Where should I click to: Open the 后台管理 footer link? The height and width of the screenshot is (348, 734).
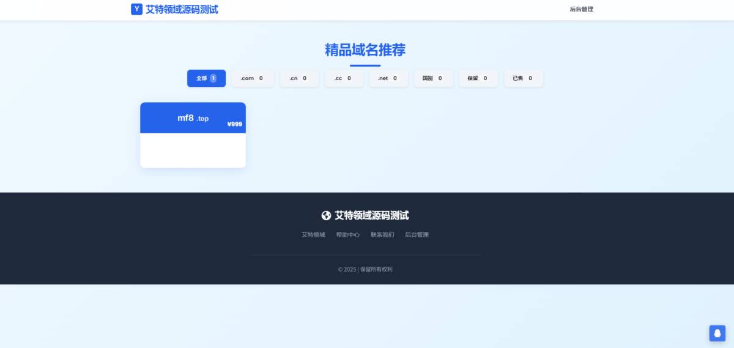(417, 235)
